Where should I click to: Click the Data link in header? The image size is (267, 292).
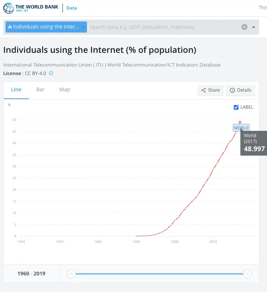tap(72, 8)
